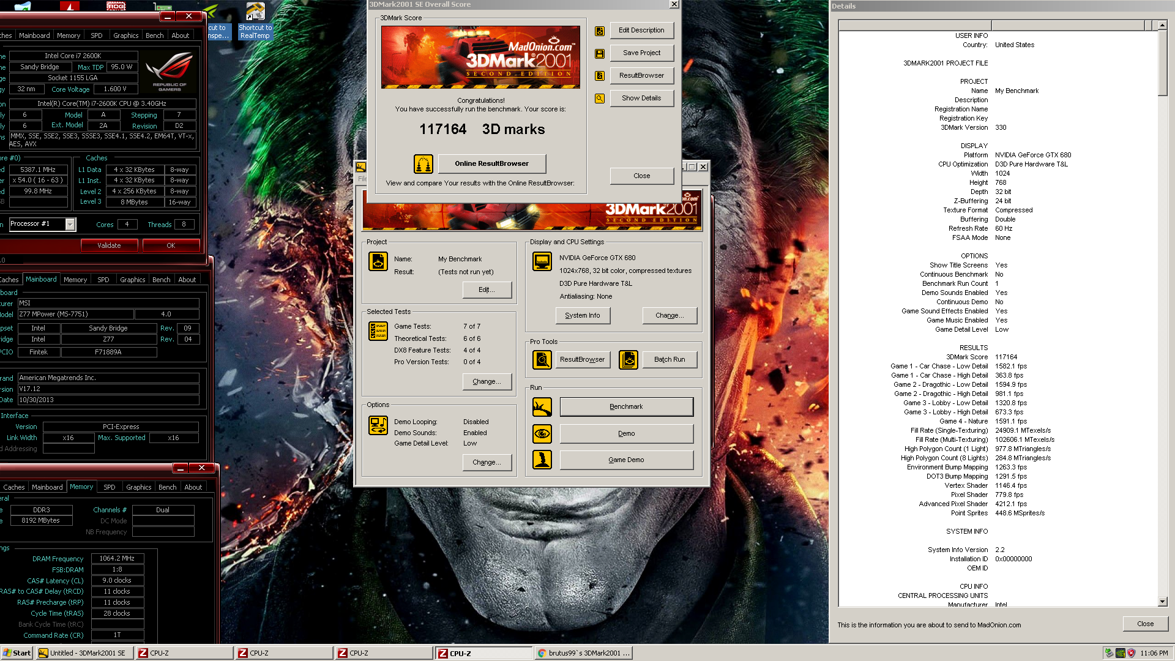1175x661 pixels.
Task: Click the Details panel scrollbar up arrow
Action: coord(1163,26)
